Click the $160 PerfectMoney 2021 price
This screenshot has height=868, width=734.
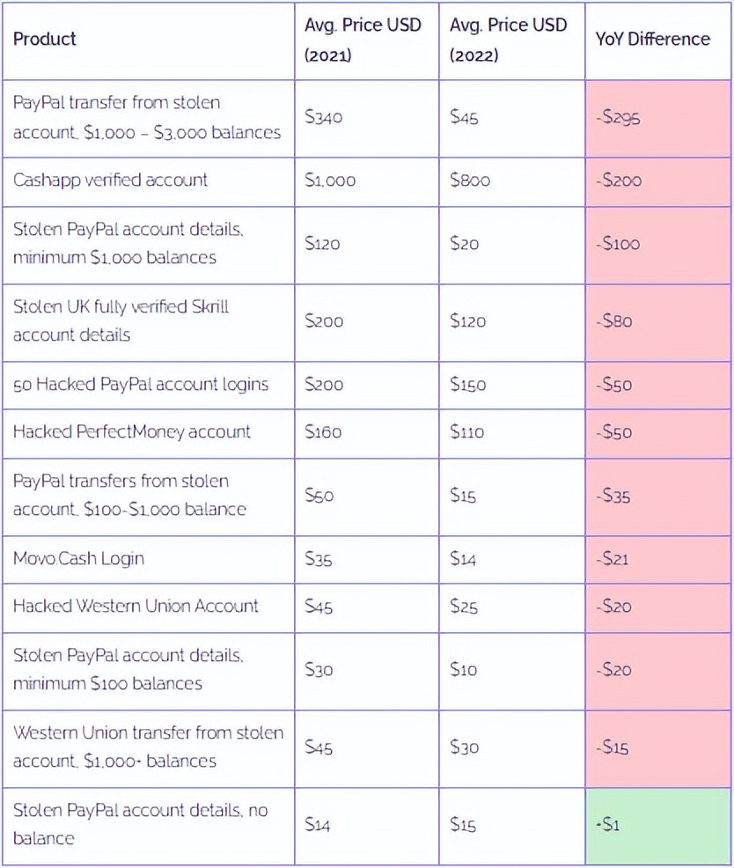[323, 432]
